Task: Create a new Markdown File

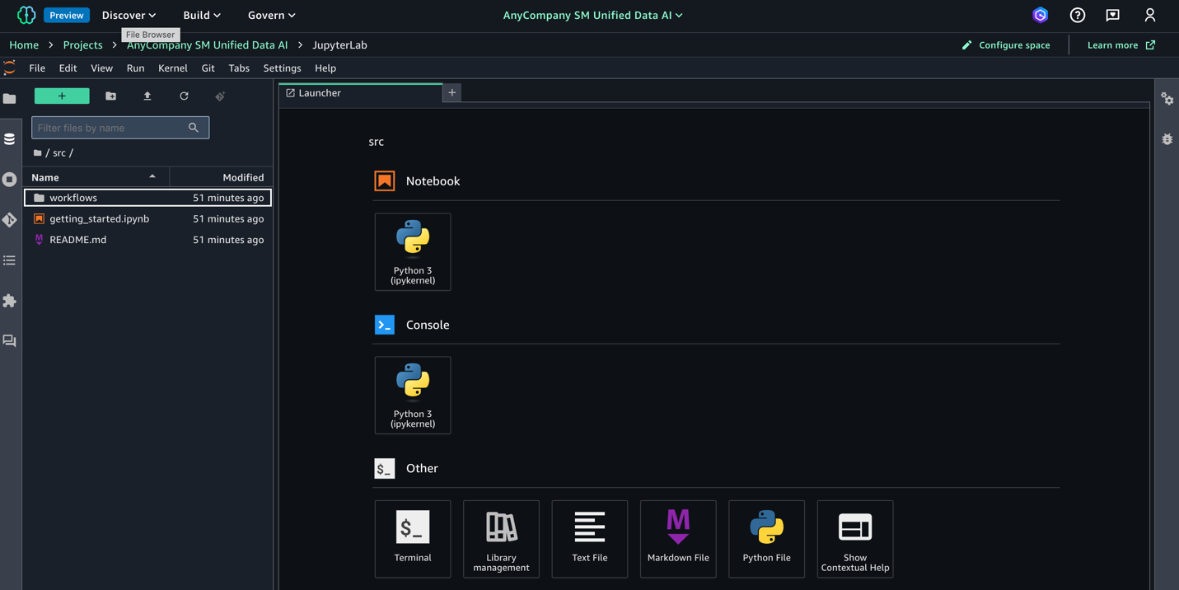Action: (678, 539)
